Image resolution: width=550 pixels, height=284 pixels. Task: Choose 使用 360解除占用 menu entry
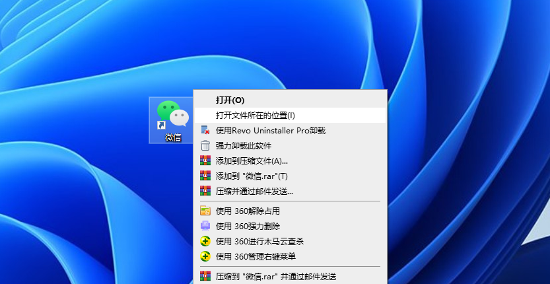tap(290, 211)
